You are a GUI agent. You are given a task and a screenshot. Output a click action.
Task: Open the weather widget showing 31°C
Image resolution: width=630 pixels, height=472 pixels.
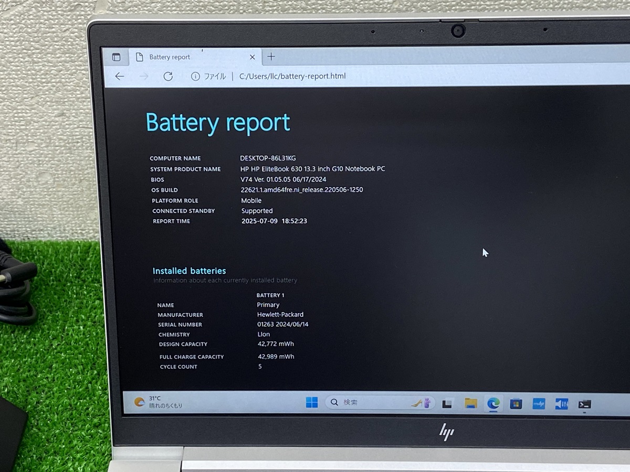(158, 402)
